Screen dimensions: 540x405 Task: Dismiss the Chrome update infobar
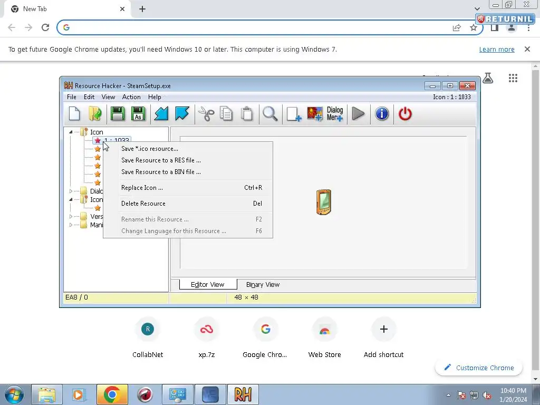pos(527,49)
